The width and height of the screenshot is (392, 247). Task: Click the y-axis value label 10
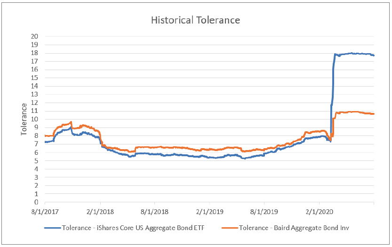click(x=34, y=119)
